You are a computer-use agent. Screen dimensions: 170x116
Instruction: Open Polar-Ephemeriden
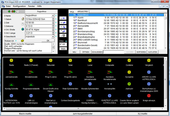(70, 84)
